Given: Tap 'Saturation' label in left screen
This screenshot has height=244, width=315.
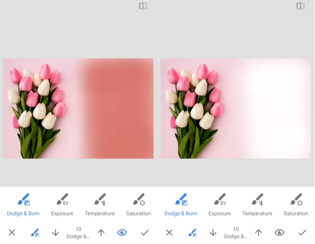Looking at the screenshot, I should (x=138, y=213).
